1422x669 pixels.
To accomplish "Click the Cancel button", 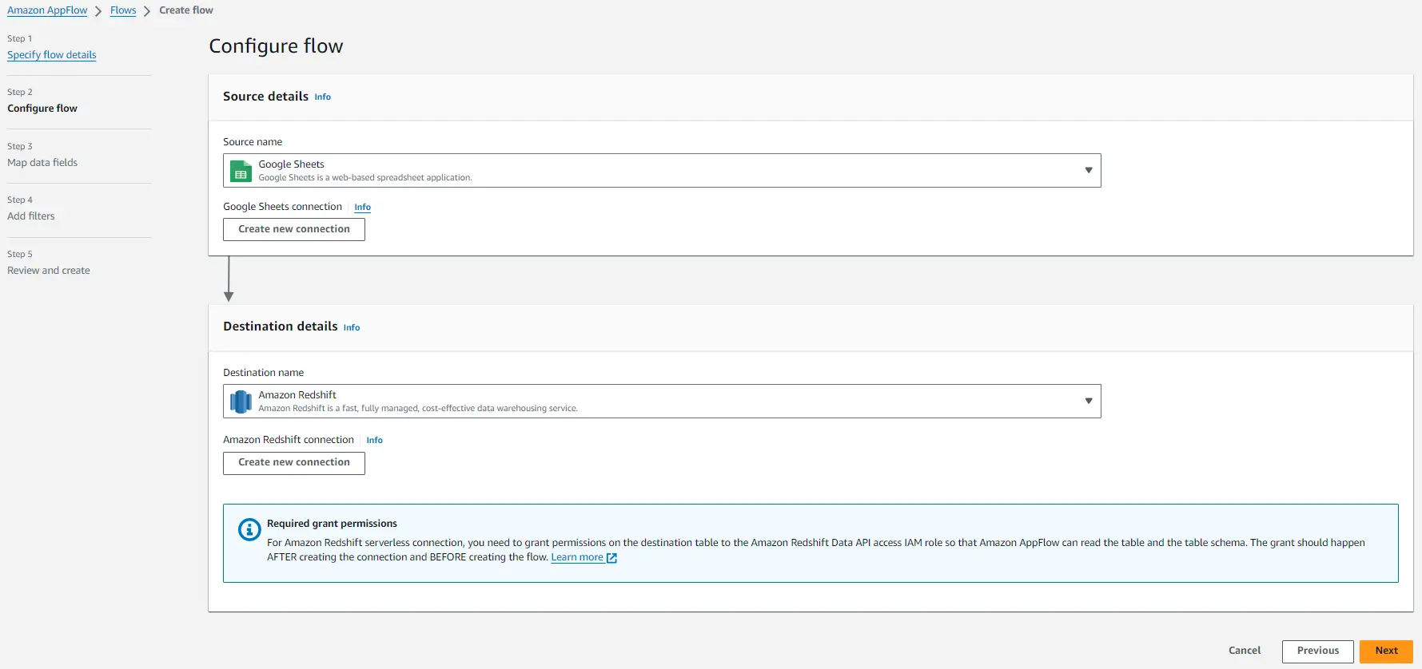I will coord(1245,651).
